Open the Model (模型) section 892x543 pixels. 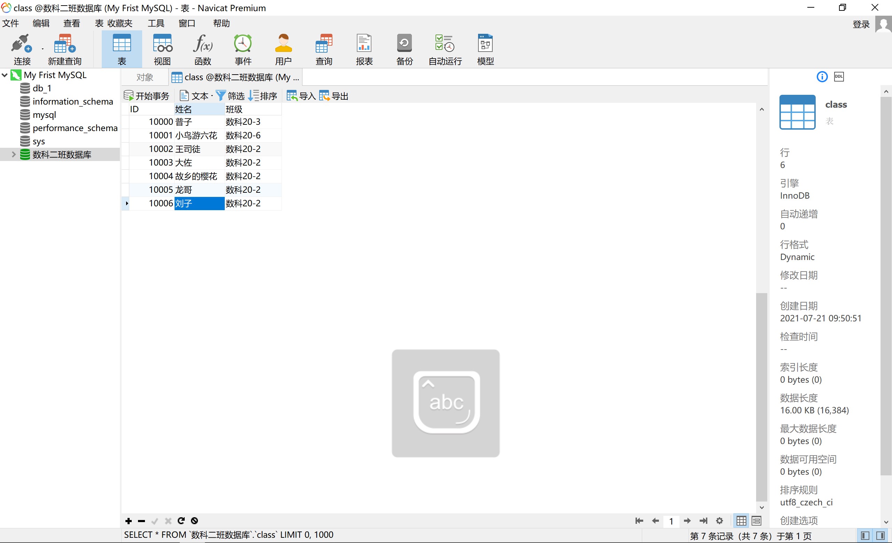485,49
